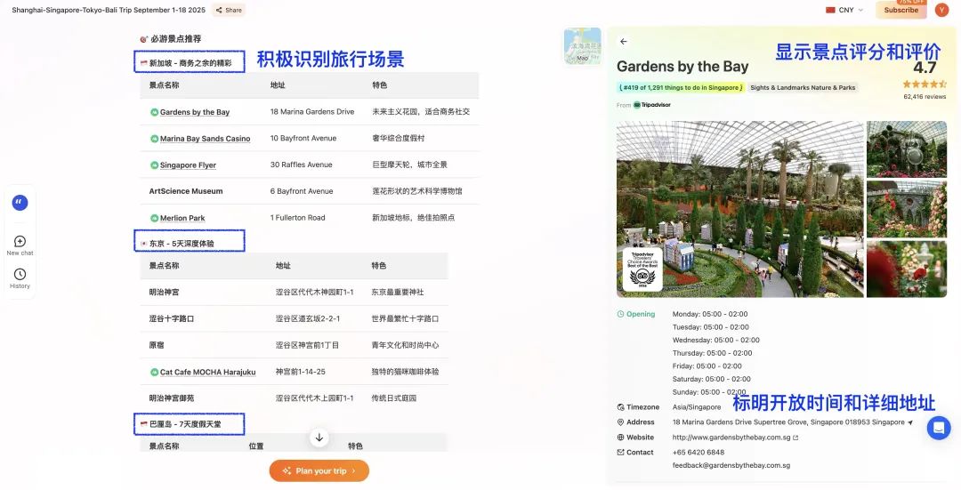Open the Merlion Park link

pos(182,218)
